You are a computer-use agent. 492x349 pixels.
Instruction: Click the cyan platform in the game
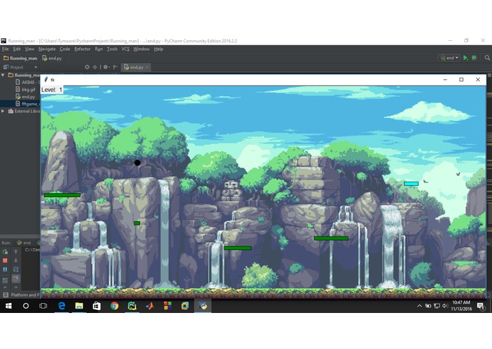click(x=411, y=184)
